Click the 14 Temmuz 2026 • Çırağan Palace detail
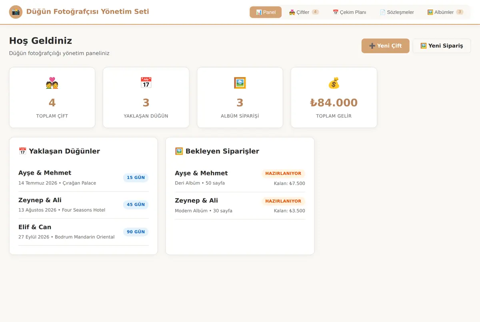Screen dimensions: 480x322 coord(57,183)
